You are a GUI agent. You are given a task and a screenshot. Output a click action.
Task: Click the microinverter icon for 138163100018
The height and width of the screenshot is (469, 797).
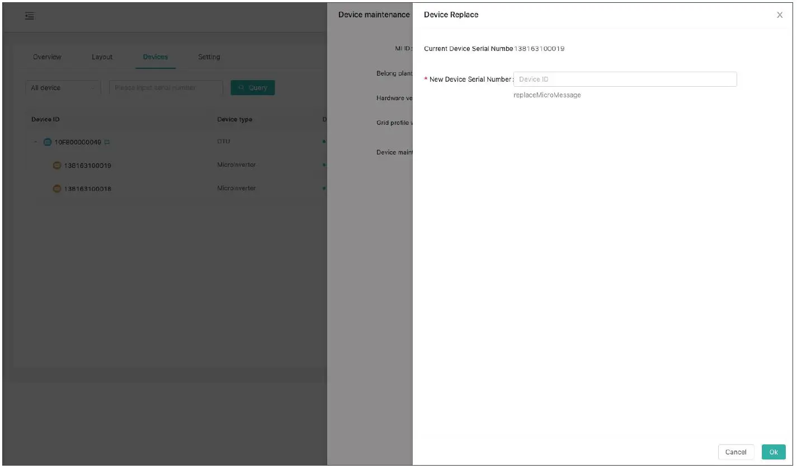[x=56, y=189]
